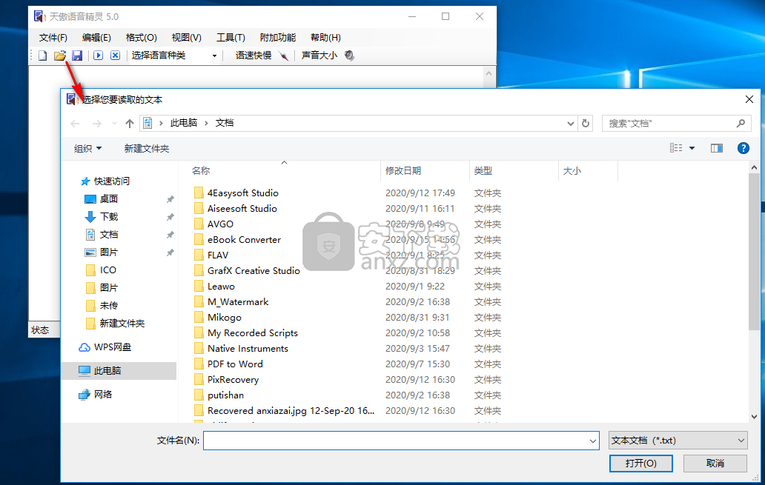The image size is (765, 485).
Task: Click the 取消 button
Action: point(715,464)
